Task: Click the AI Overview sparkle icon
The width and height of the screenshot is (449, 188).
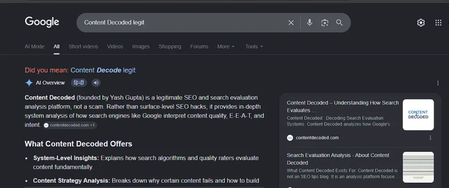Action: click(x=29, y=83)
